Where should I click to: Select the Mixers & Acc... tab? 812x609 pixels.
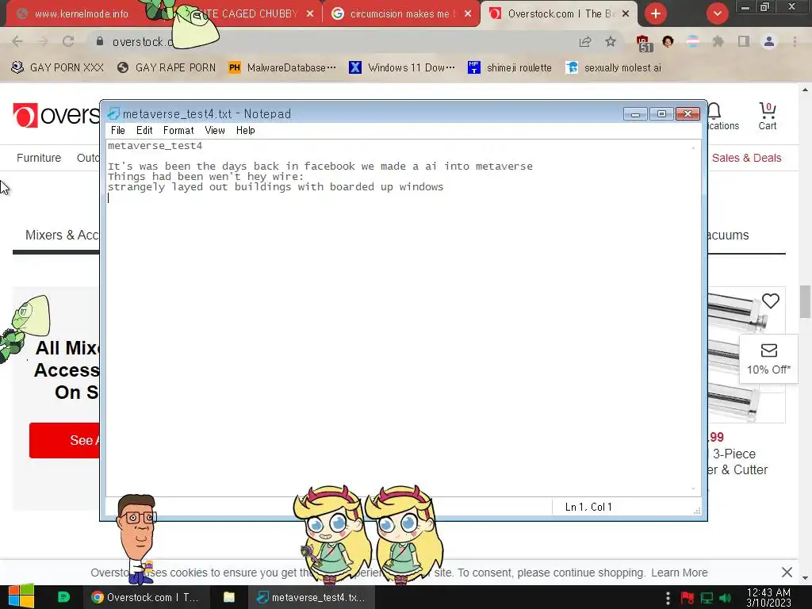[62, 235]
